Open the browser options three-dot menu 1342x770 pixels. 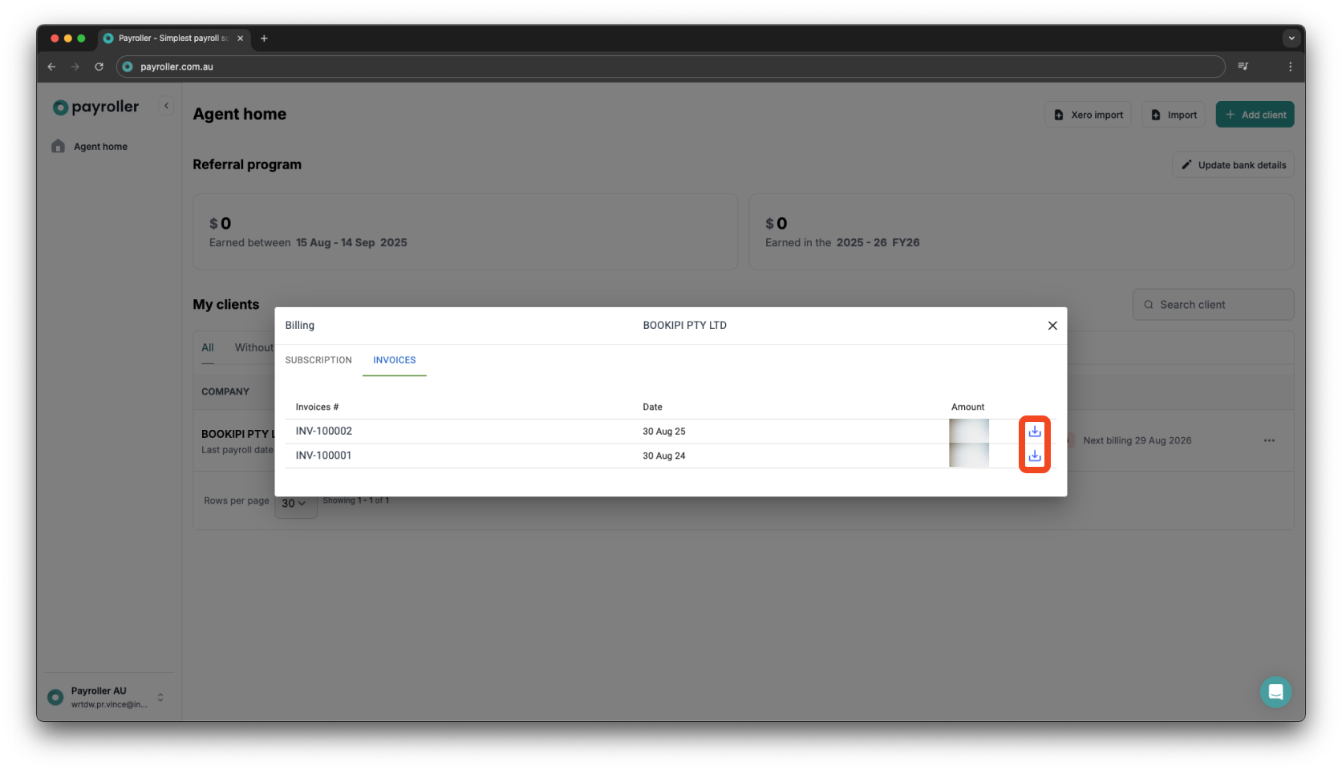click(x=1291, y=67)
